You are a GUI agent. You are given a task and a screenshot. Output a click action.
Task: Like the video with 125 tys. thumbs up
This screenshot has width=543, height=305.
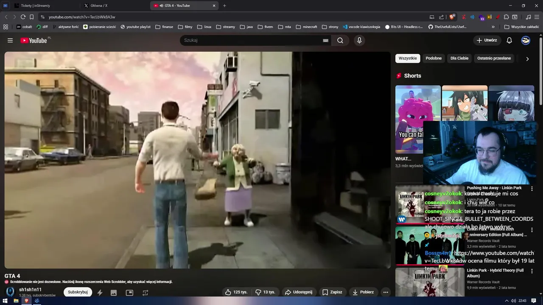[x=236, y=292]
